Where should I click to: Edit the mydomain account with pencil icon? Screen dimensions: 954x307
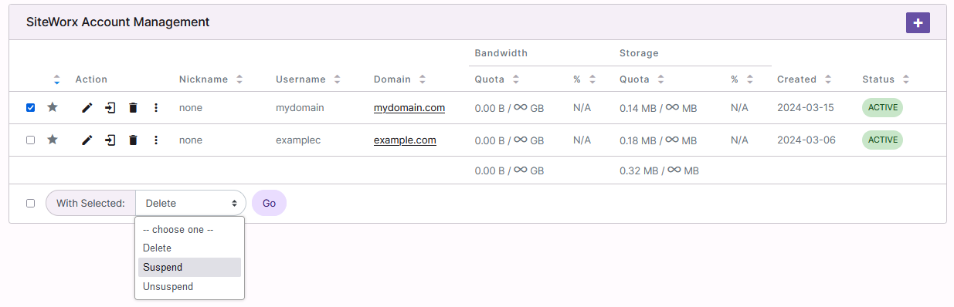click(87, 108)
